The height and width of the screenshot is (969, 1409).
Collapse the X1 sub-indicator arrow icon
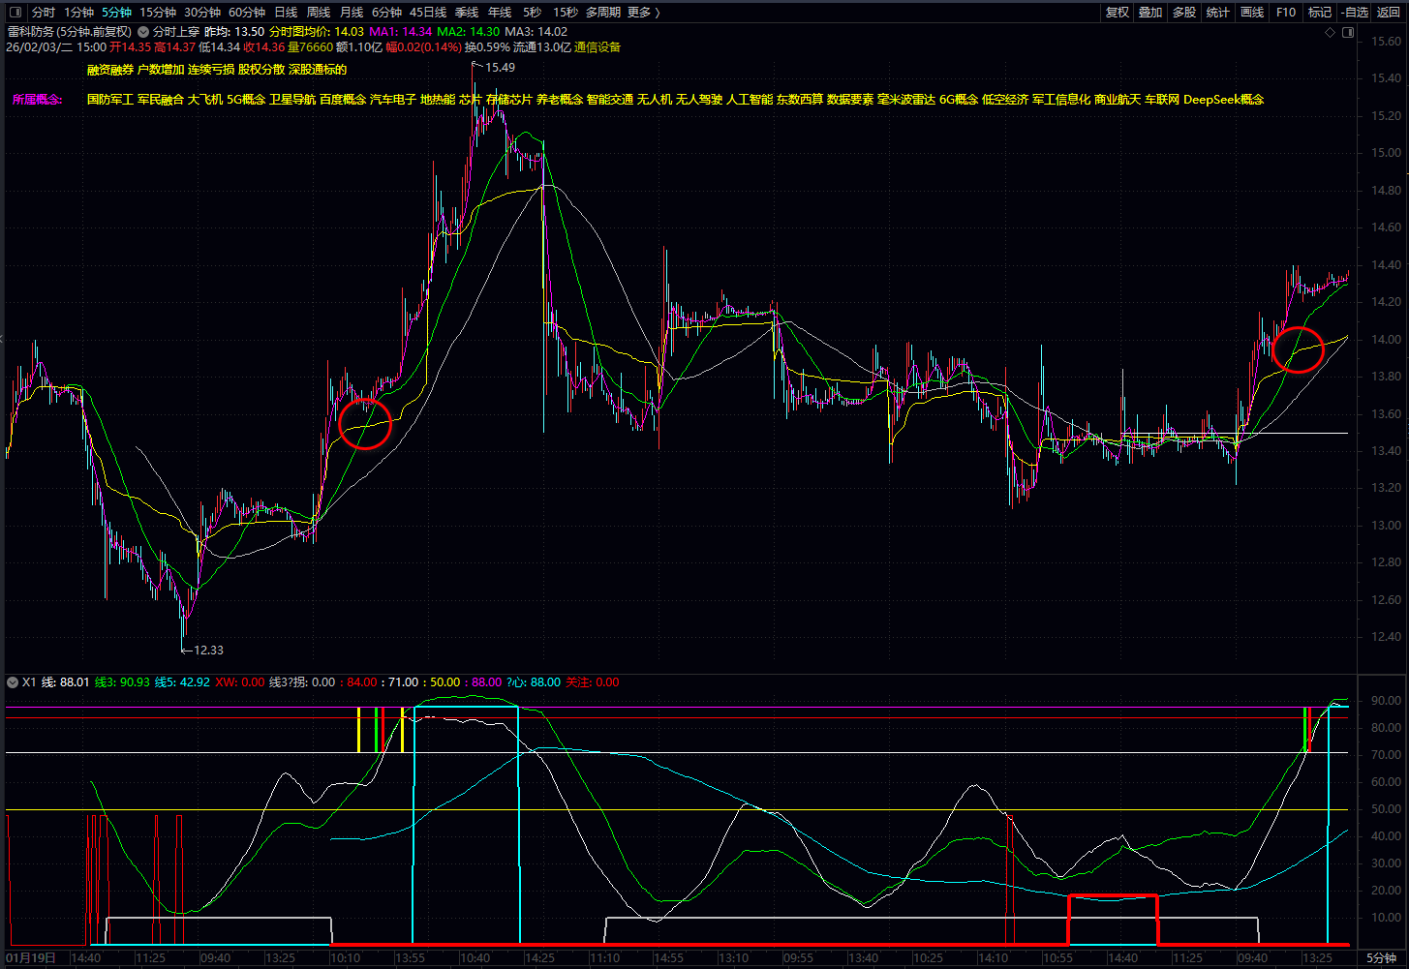point(13,682)
